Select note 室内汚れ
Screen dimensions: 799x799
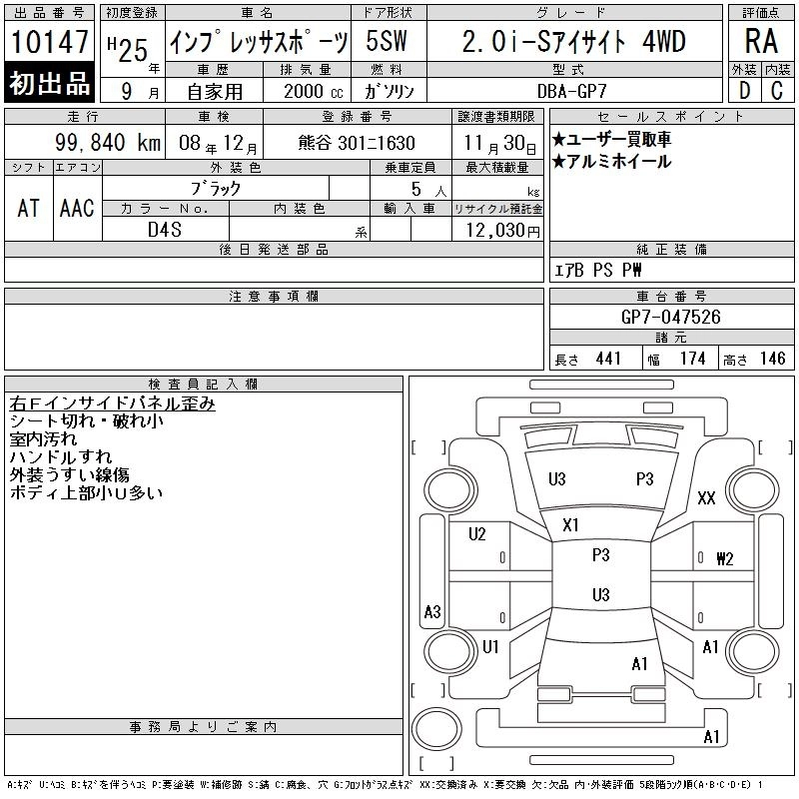coord(43,439)
